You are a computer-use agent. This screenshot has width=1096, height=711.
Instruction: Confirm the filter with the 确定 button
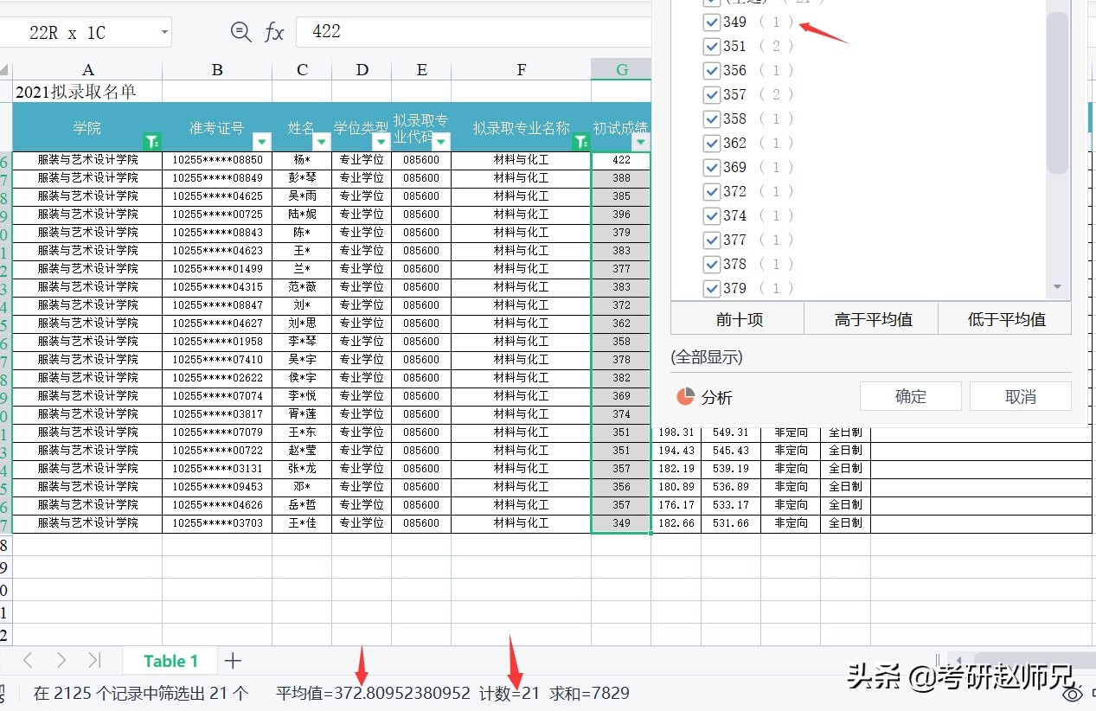(910, 395)
